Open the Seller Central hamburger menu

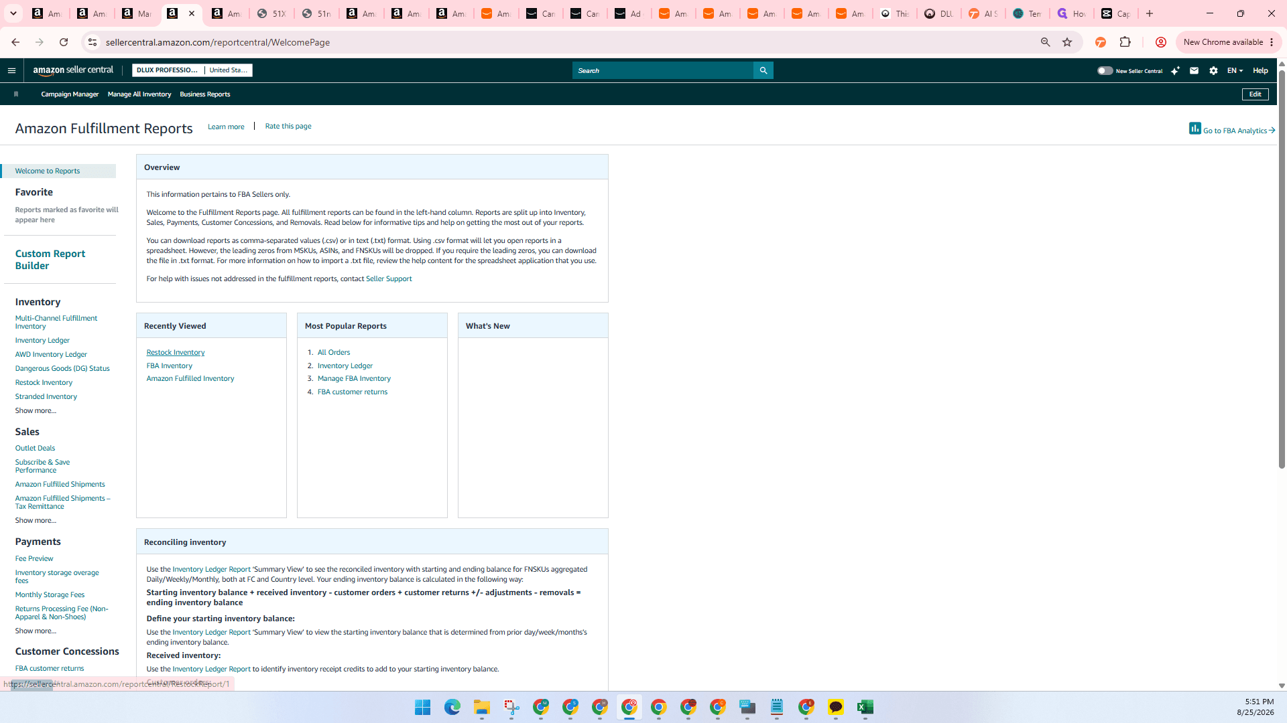click(x=11, y=70)
